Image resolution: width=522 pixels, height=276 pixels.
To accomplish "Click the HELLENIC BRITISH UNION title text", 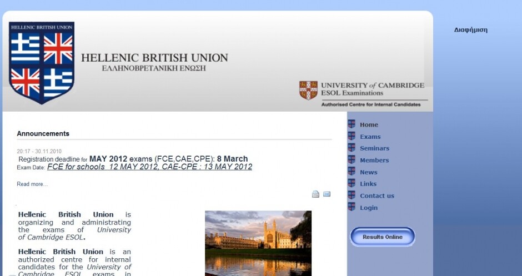I will tap(154, 58).
